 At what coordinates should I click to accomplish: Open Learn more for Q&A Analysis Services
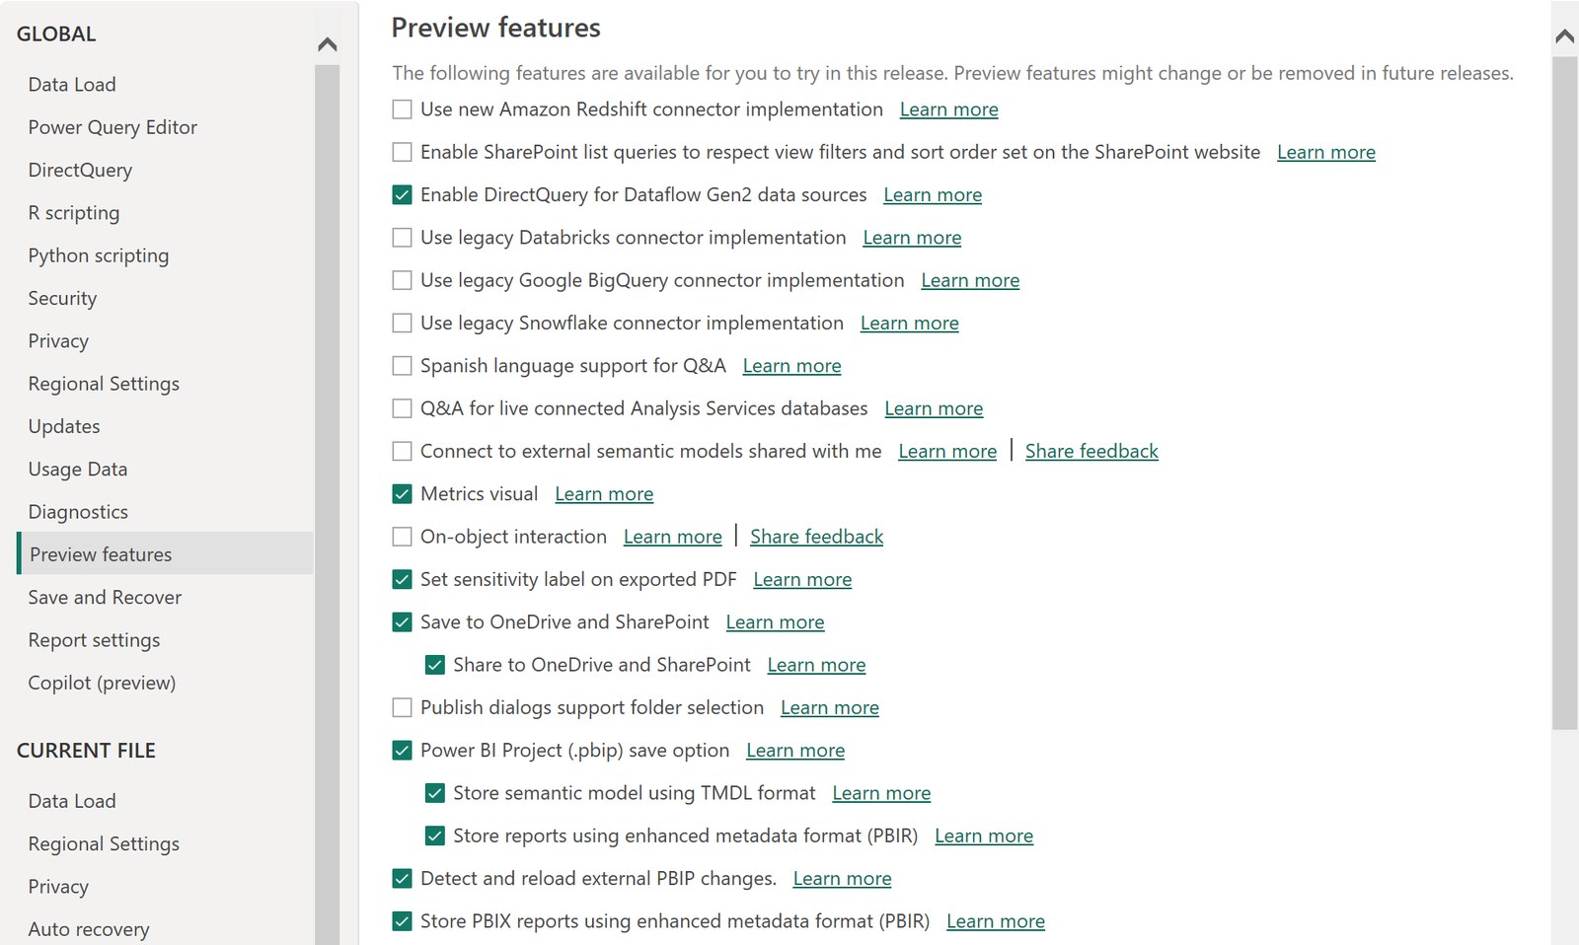[x=934, y=408]
